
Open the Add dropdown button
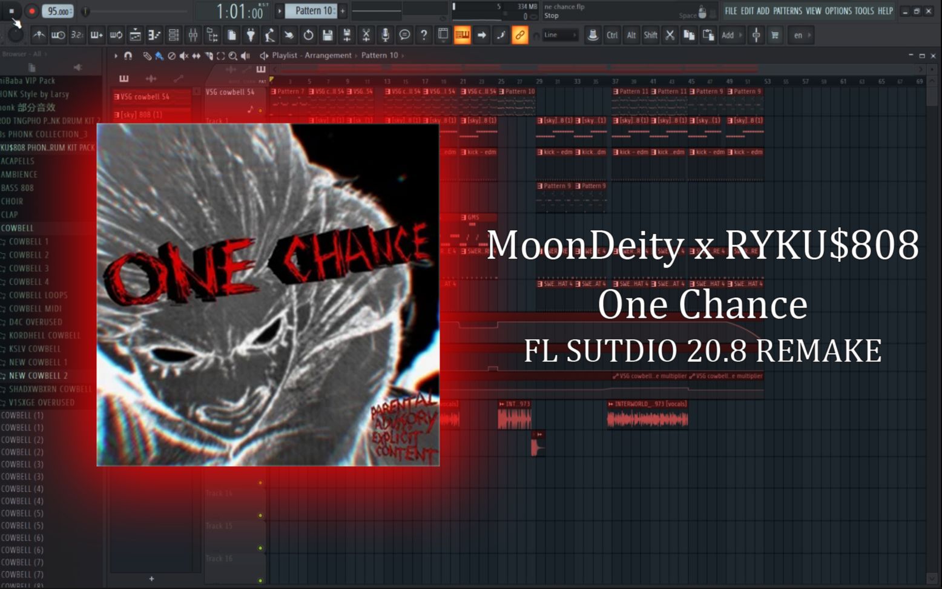tap(731, 35)
